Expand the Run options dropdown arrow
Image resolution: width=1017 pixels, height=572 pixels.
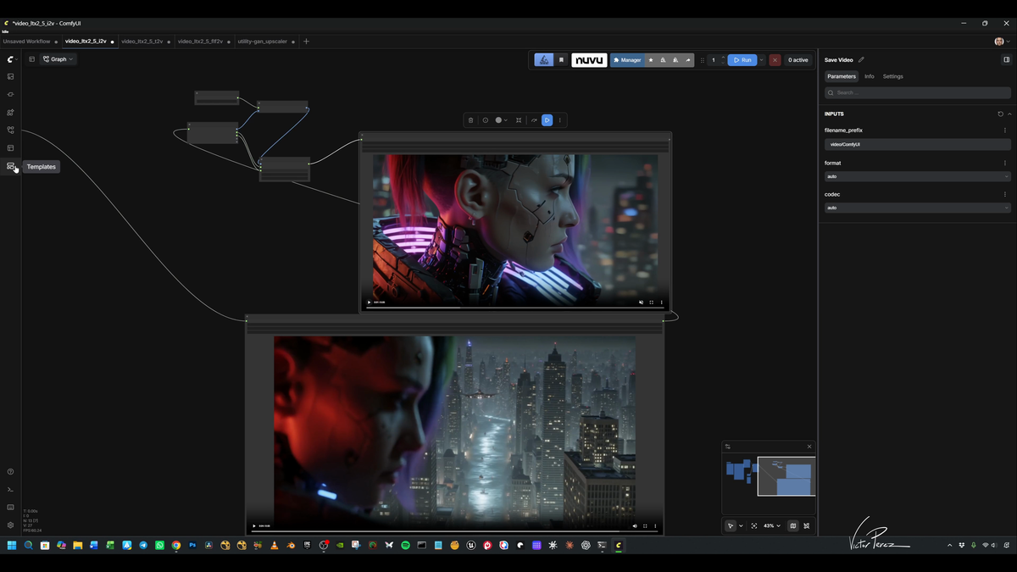click(761, 60)
